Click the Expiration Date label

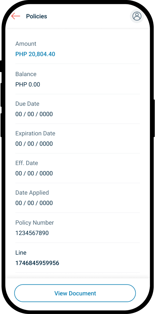(x=35, y=133)
